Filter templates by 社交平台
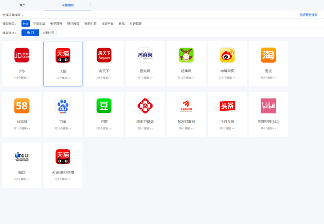The image size is (324, 224). click(x=108, y=23)
